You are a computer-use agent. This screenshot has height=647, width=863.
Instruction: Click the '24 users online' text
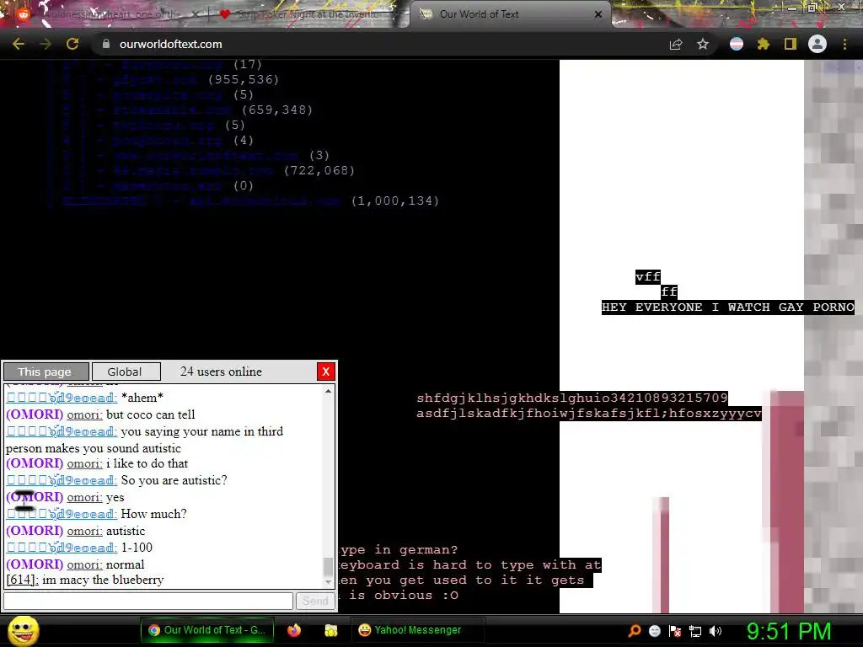pos(221,372)
